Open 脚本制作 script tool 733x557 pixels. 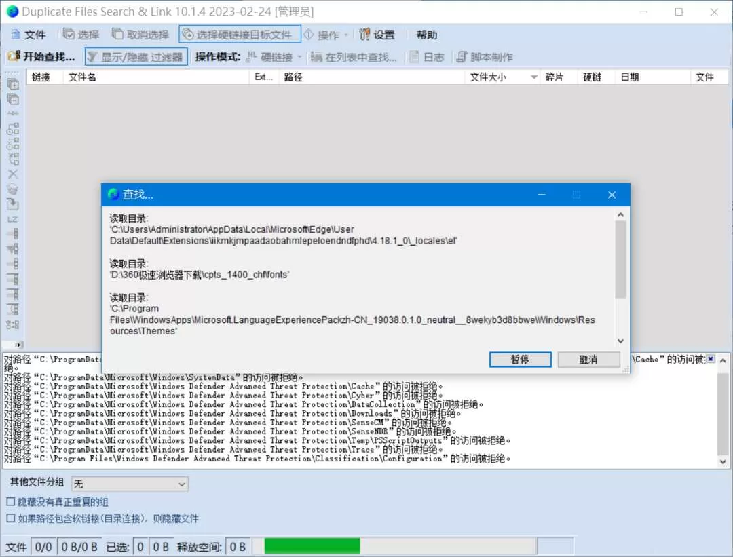(485, 57)
